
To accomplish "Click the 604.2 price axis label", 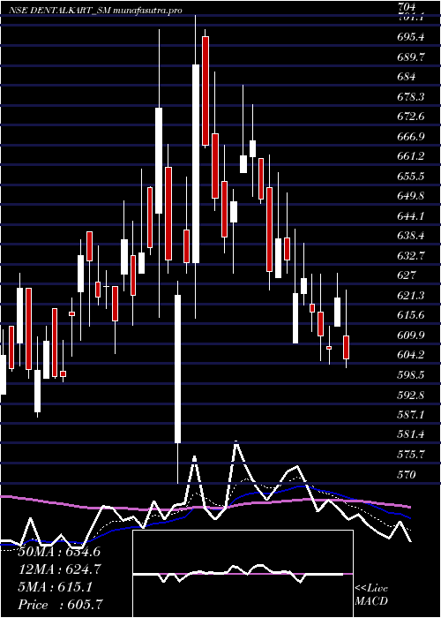I will (x=411, y=355).
